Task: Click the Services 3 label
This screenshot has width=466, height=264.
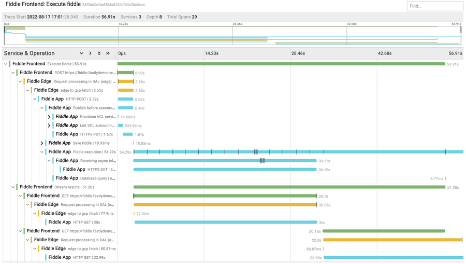Action: click(131, 17)
